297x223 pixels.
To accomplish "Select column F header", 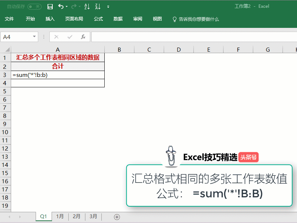I will (x=238, y=50).
